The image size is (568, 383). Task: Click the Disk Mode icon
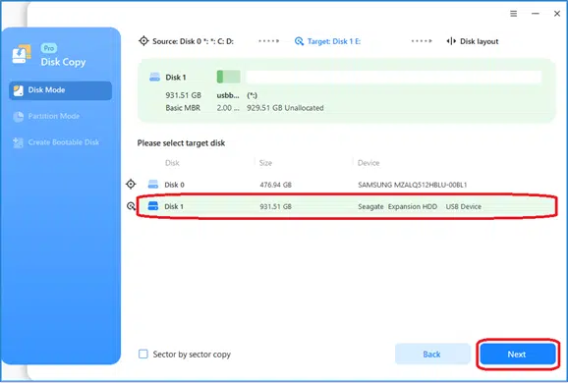click(18, 90)
